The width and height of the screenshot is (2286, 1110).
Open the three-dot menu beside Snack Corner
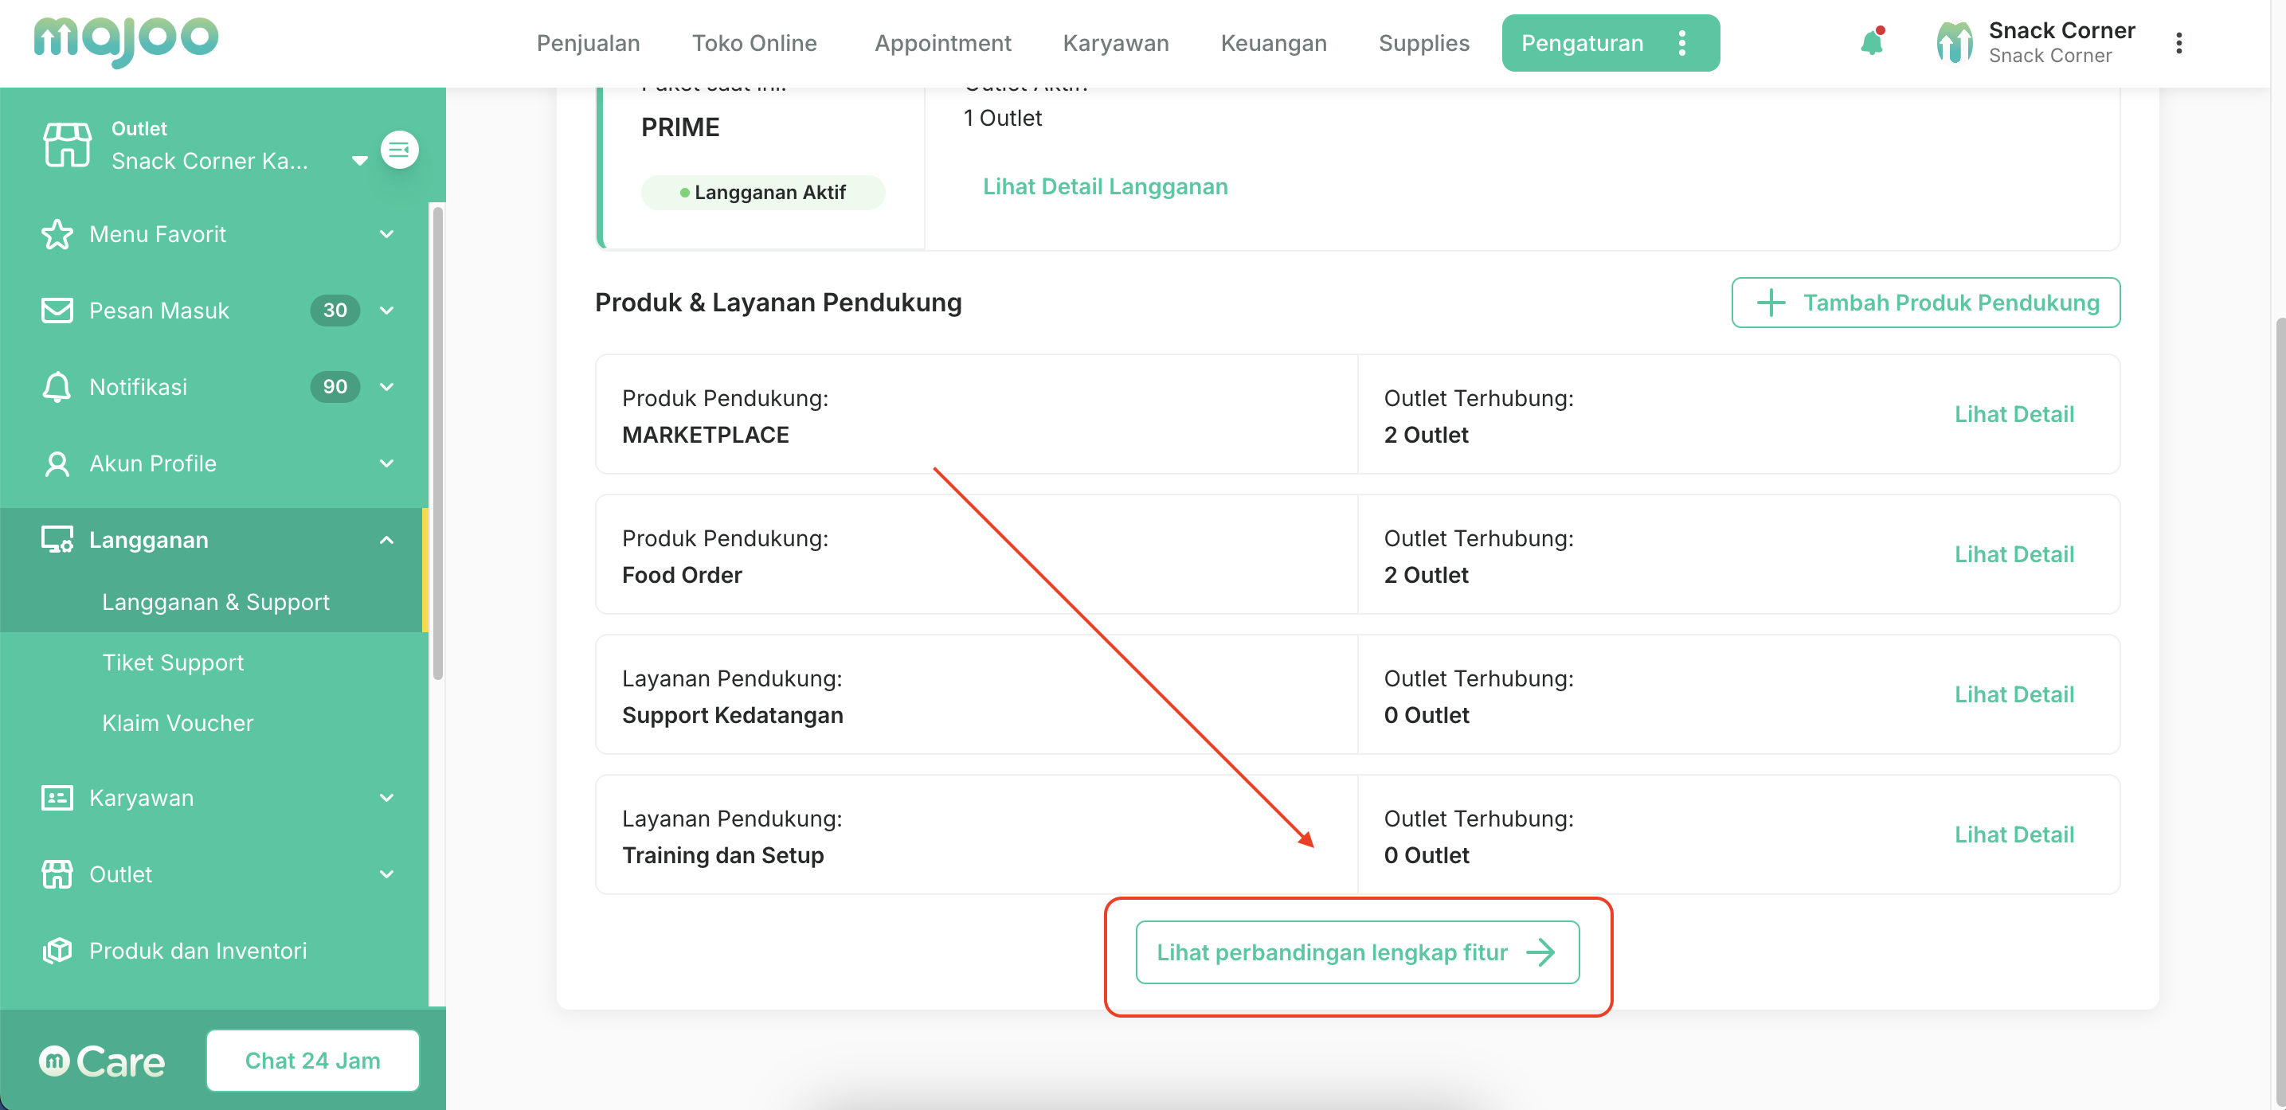click(x=2178, y=42)
